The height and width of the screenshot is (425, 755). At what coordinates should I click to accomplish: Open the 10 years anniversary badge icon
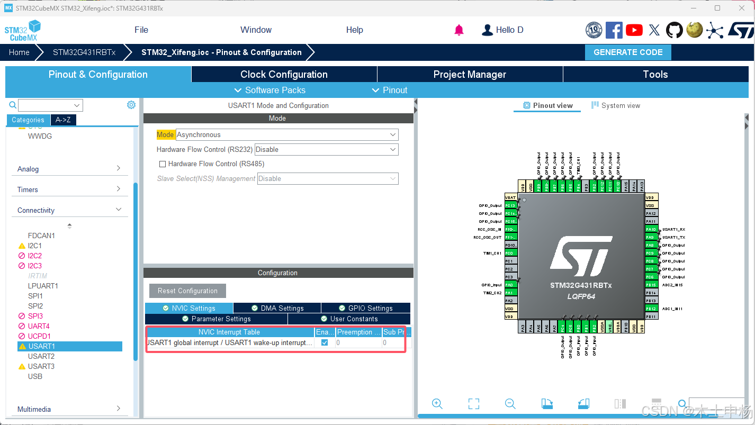click(594, 30)
